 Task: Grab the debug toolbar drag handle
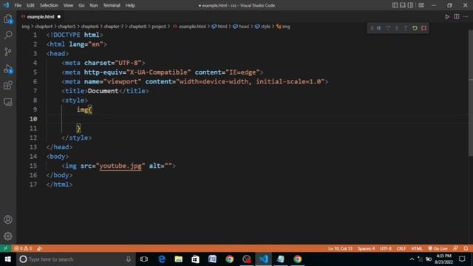click(372, 28)
